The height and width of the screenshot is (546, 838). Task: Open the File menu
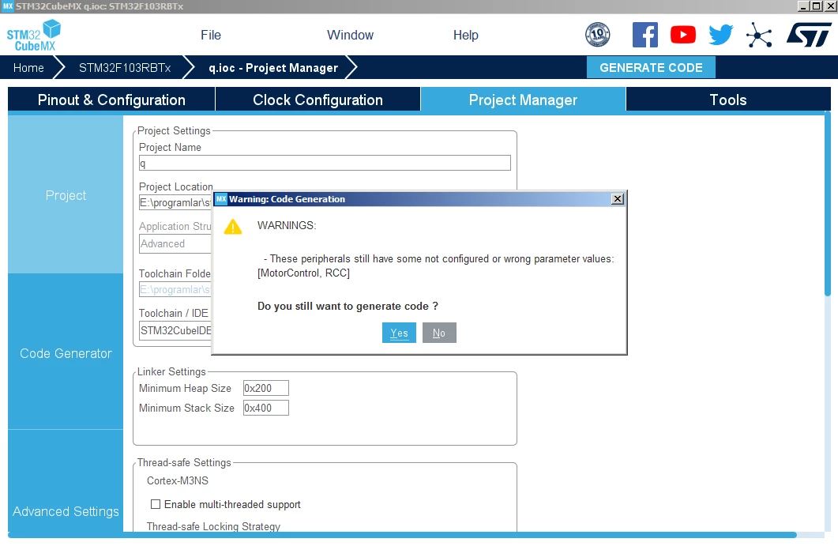[211, 36]
